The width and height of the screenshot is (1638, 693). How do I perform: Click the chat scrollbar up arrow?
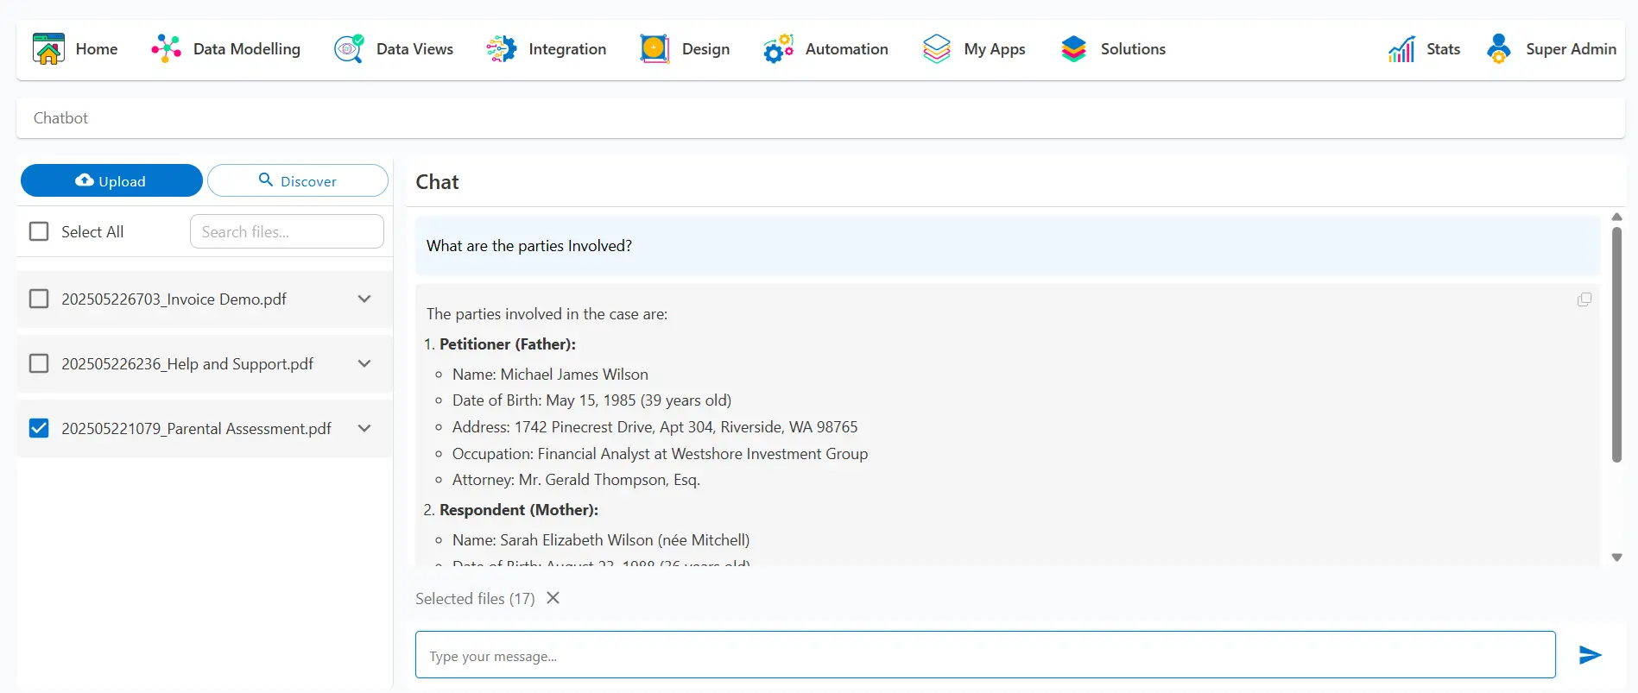[x=1617, y=217]
